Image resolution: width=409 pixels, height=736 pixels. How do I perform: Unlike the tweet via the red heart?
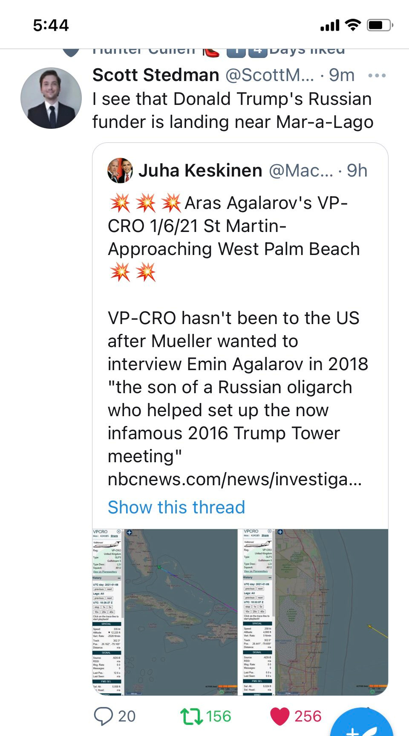[x=280, y=716]
